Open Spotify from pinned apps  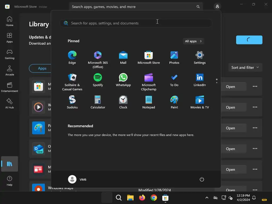98,80
